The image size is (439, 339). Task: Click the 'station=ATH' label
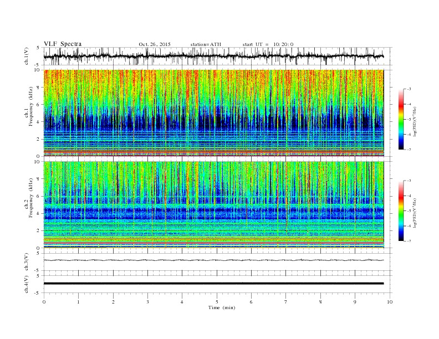(206, 44)
